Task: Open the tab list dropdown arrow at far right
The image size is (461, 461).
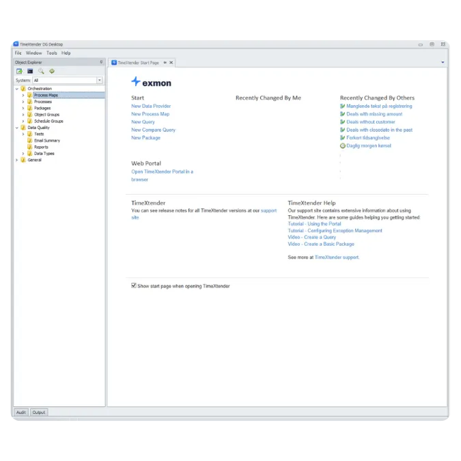Action: click(443, 62)
